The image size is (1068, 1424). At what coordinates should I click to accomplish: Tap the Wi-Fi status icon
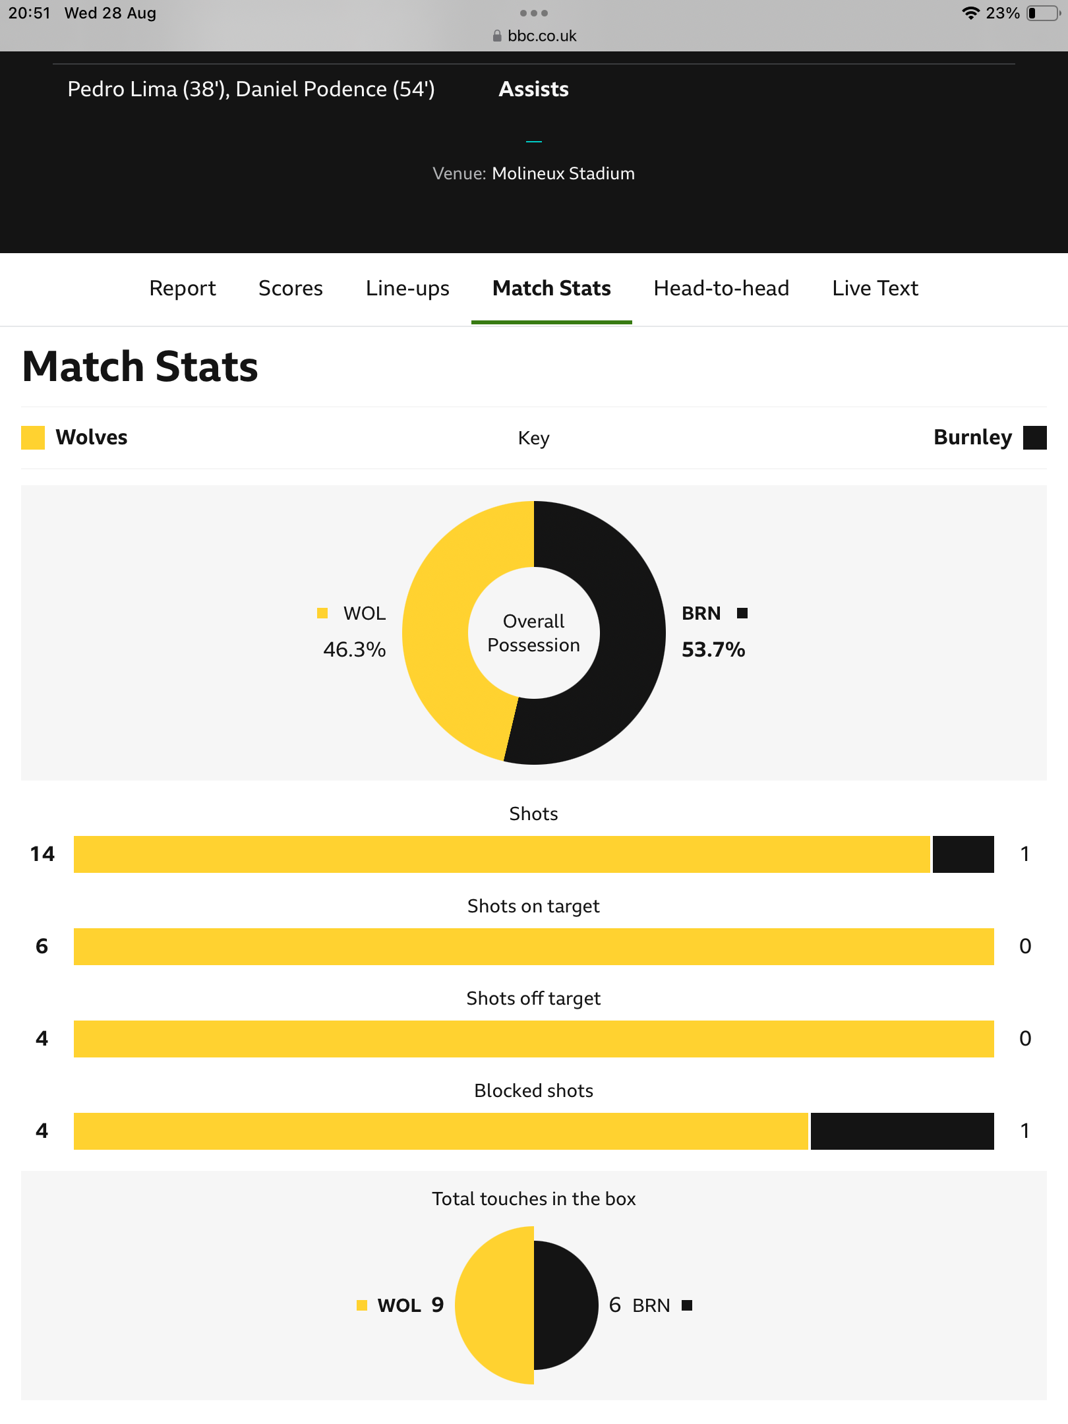click(x=970, y=13)
